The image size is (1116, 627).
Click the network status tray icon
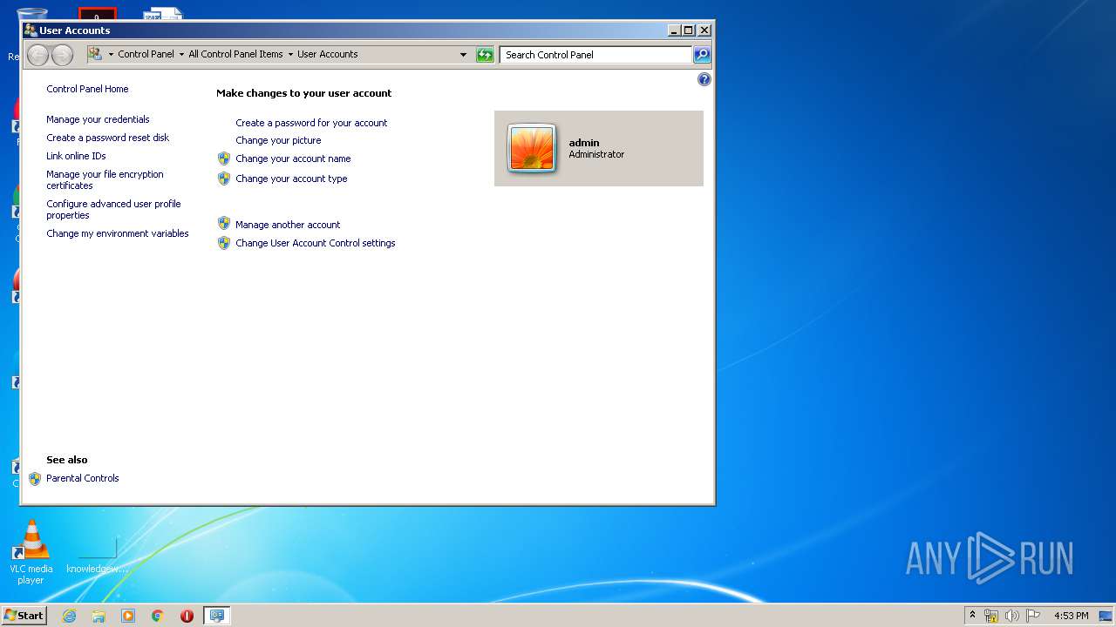pyautogui.click(x=991, y=616)
